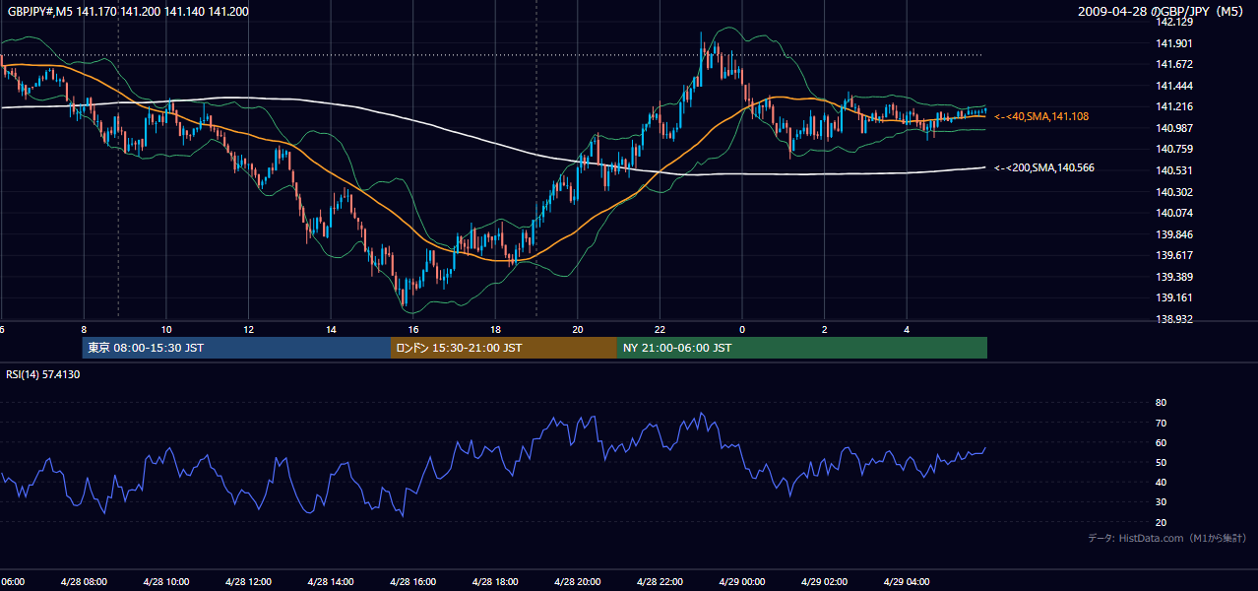Image resolution: width=1258 pixels, height=591 pixels.
Task: Click the RSI 60 level label
Action: click(1161, 442)
